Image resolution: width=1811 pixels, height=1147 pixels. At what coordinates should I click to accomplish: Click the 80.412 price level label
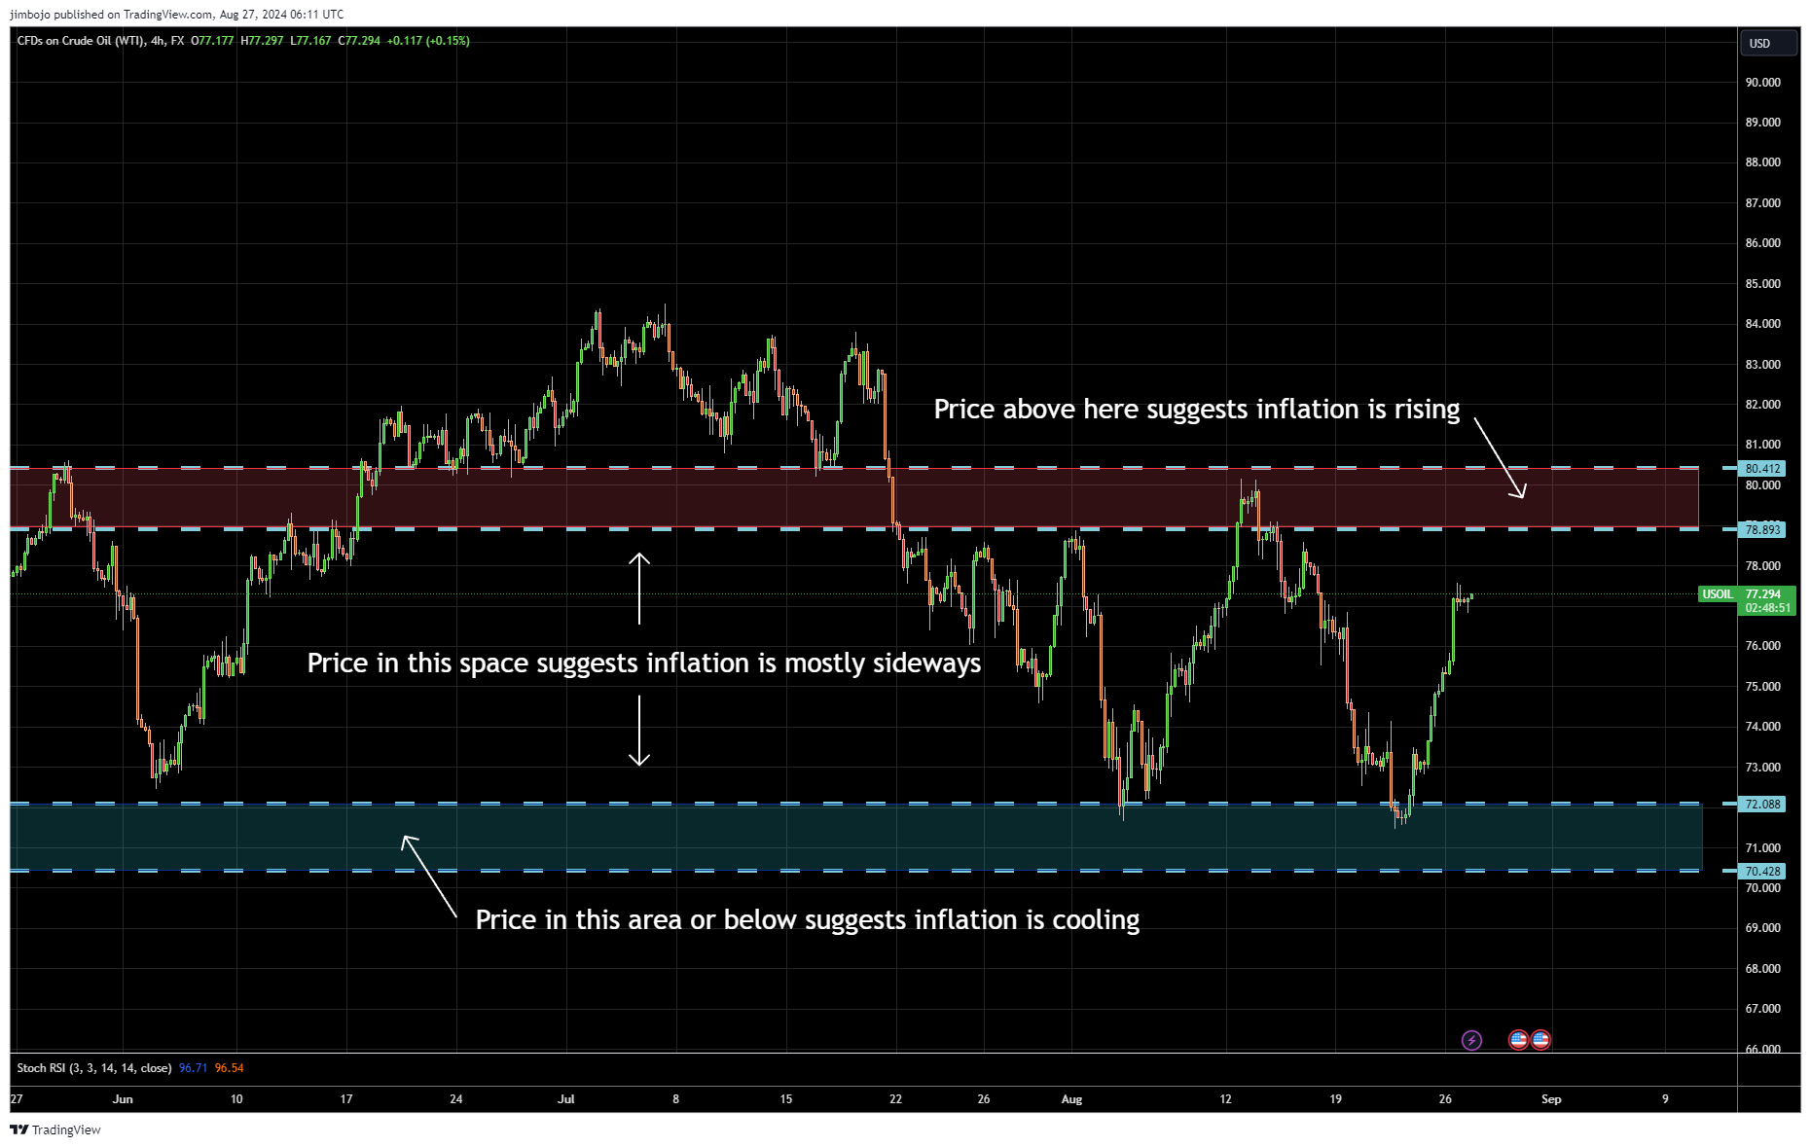1762,469
